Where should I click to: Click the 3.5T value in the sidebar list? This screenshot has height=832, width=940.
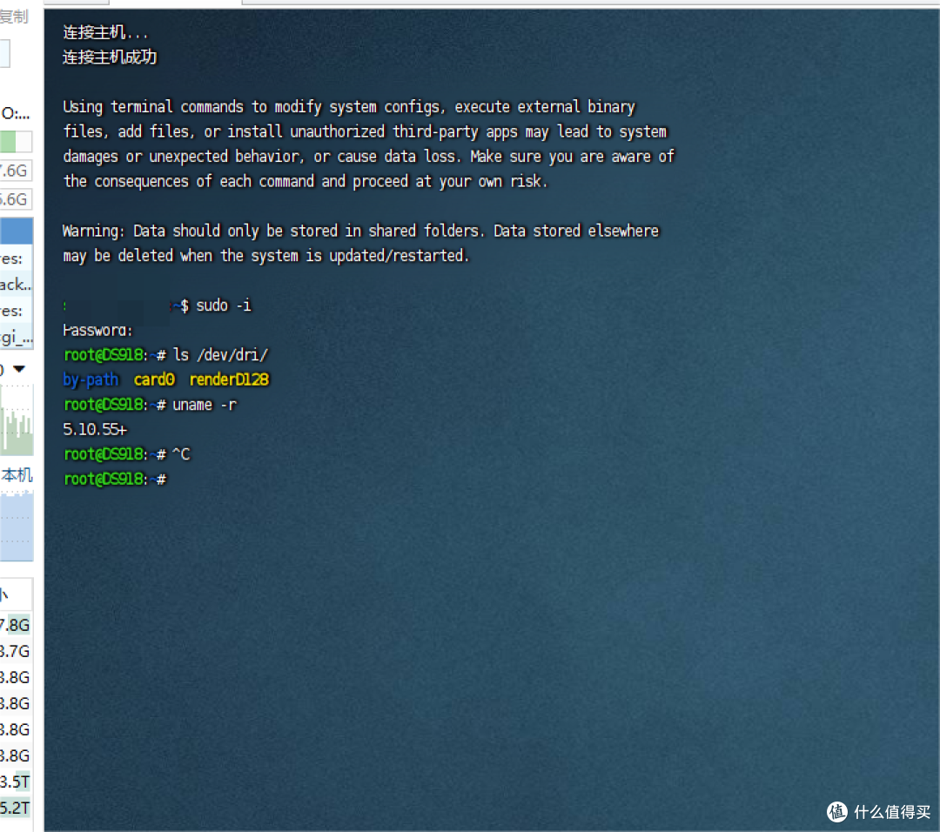15,782
